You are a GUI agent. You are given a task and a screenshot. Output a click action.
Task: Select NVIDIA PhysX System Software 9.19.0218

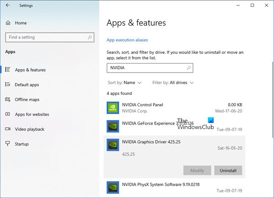[161, 184]
